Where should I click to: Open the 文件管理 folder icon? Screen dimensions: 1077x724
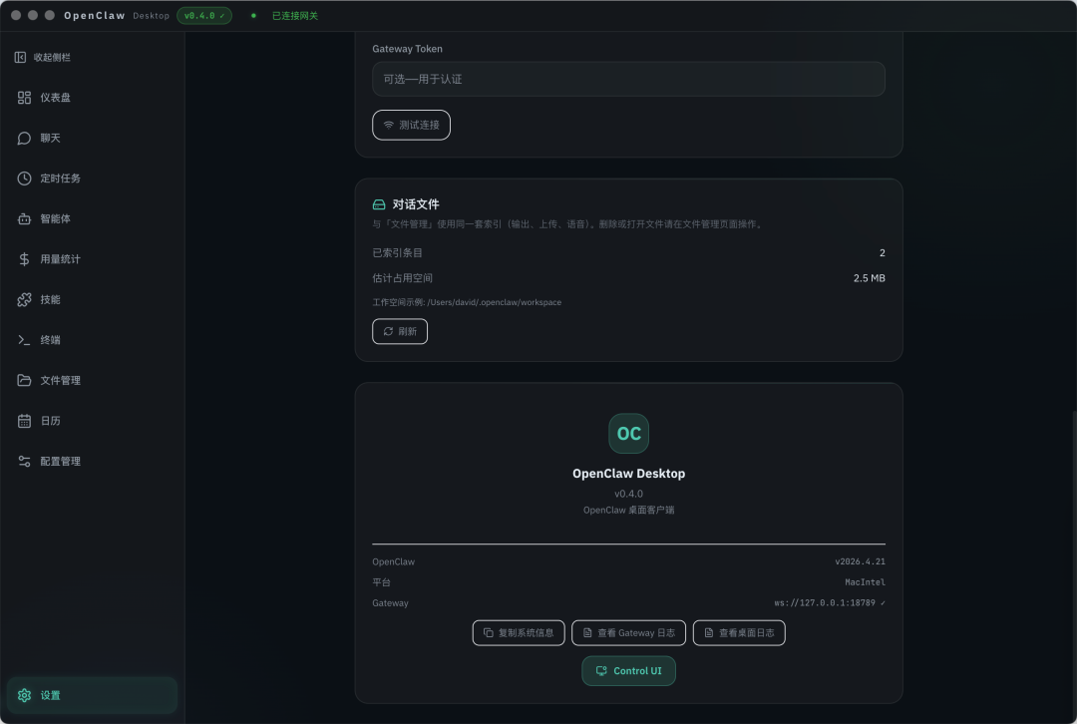click(x=24, y=381)
